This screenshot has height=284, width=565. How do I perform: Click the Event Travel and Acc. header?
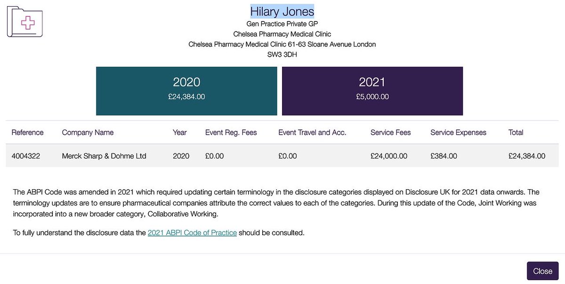(312, 132)
